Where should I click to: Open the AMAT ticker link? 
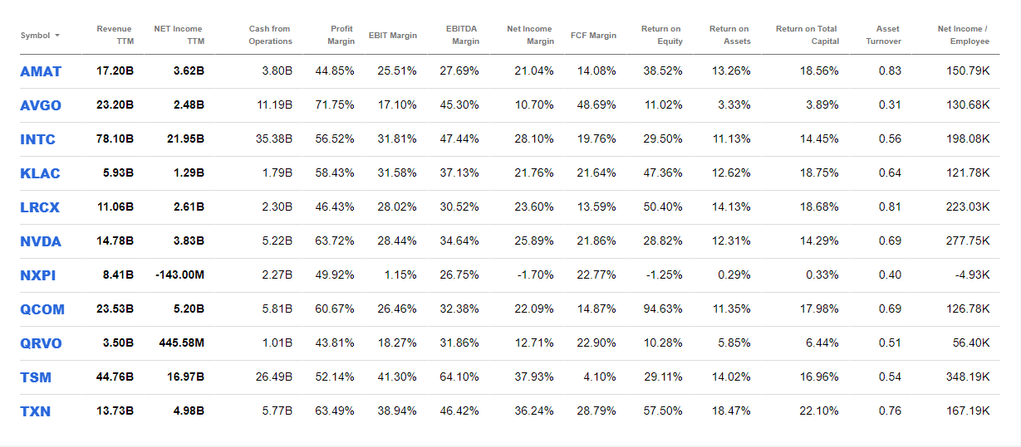point(41,71)
